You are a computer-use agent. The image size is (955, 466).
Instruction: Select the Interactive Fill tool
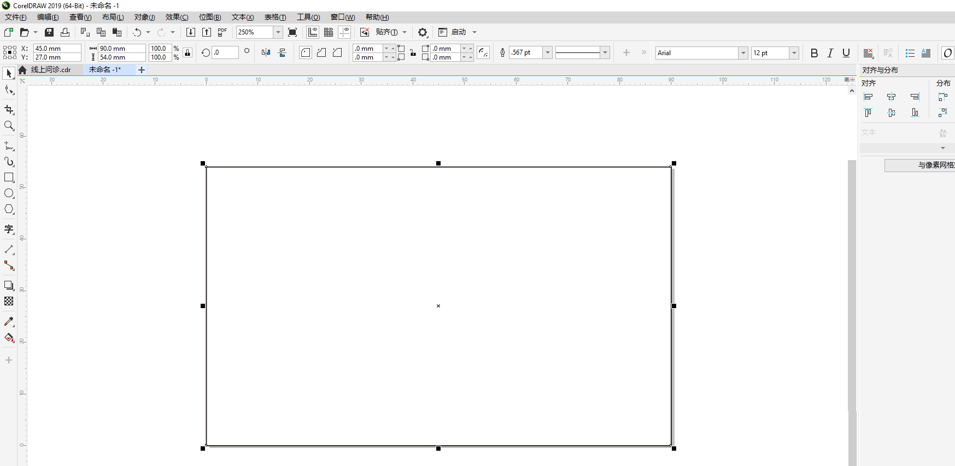pyautogui.click(x=9, y=338)
